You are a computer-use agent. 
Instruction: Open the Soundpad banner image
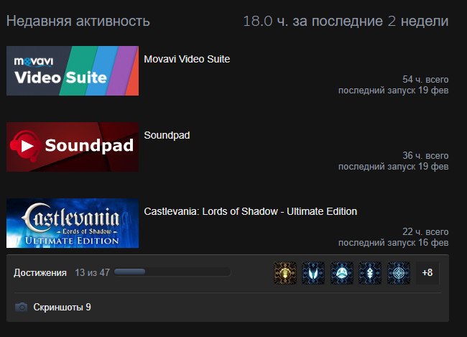(73, 147)
